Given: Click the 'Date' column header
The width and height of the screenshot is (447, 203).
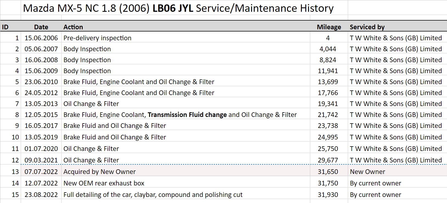Looking at the screenshot, I should coord(41,27).
